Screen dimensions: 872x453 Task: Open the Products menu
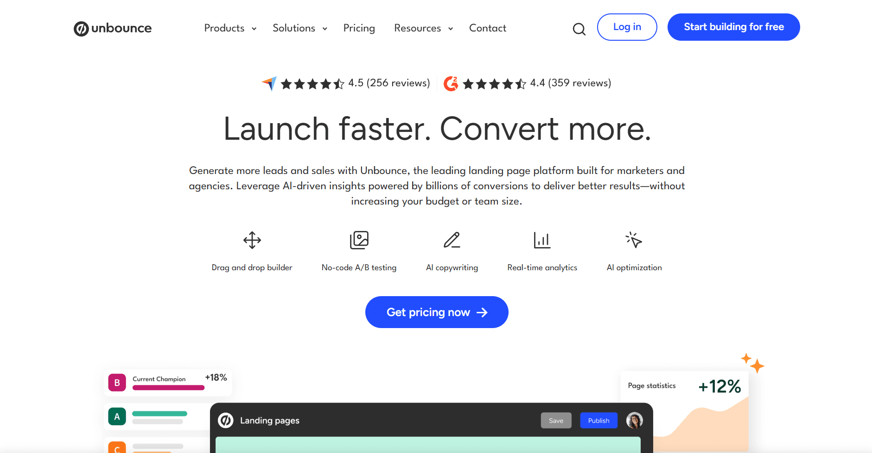click(x=224, y=28)
